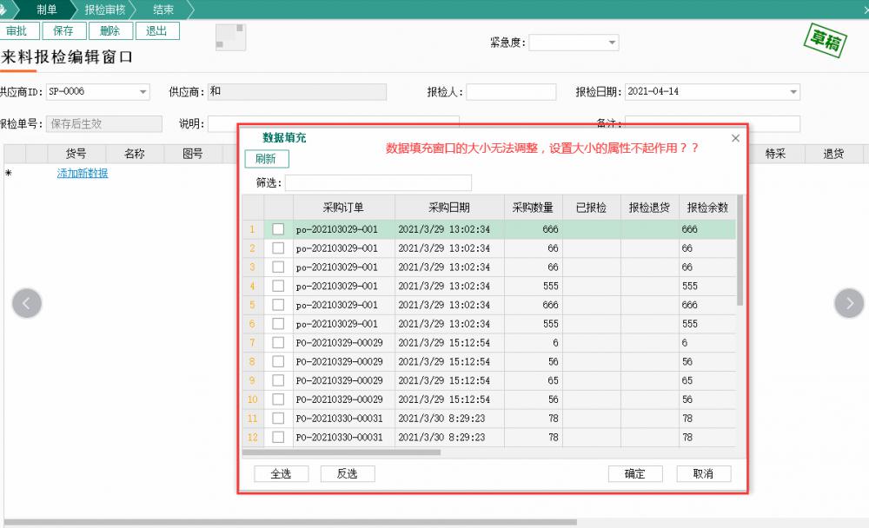Click into the 报检人 field
The height and width of the screenshot is (528, 869).
[511, 92]
